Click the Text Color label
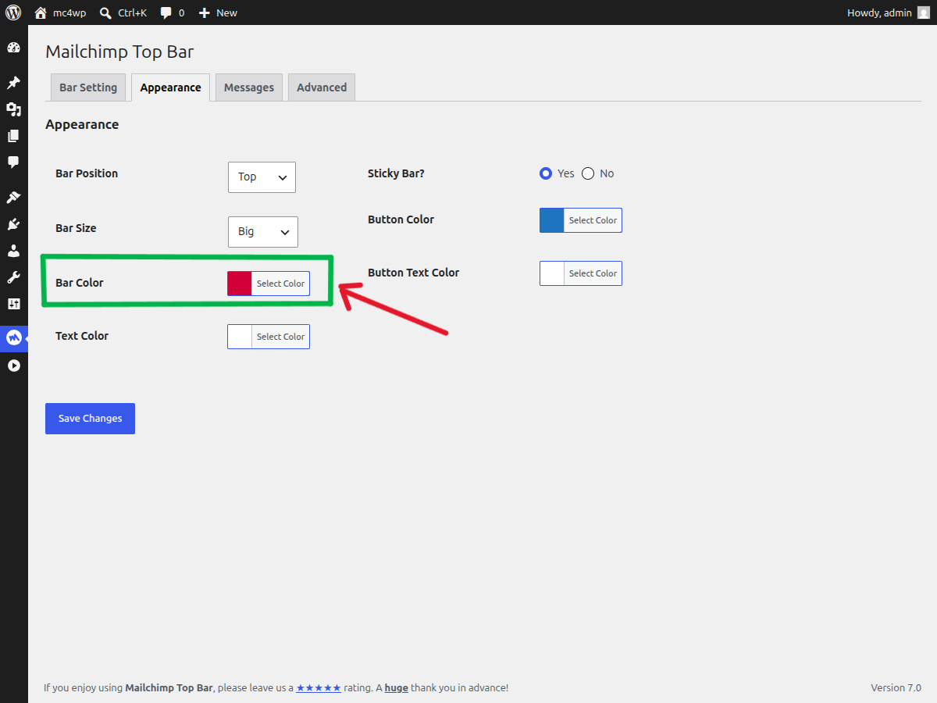 82,336
